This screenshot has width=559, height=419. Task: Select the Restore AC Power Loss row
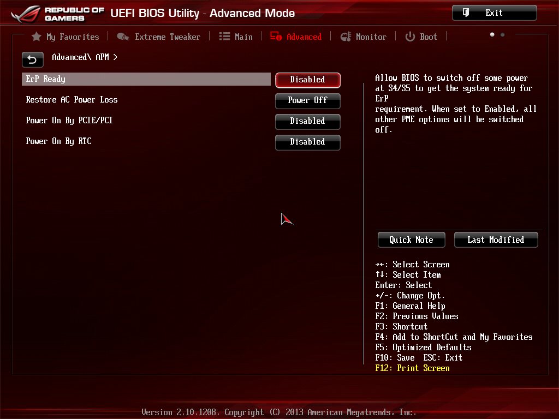[x=146, y=100]
